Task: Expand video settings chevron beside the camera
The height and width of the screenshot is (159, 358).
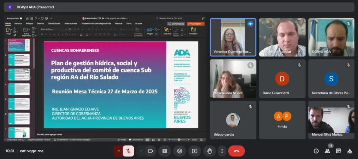Action: [141, 151]
